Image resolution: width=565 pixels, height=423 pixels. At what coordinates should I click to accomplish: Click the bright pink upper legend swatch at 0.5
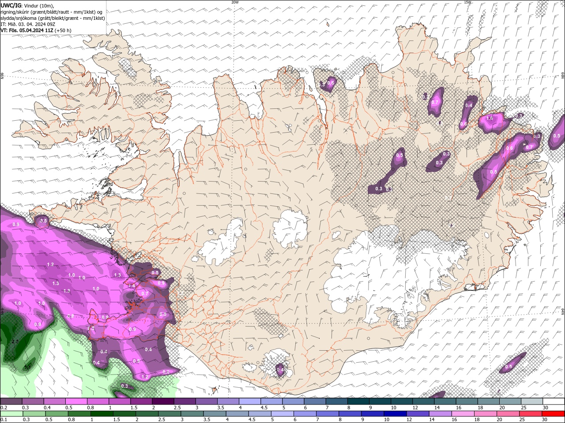pyautogui.click(x=76, y=401)
